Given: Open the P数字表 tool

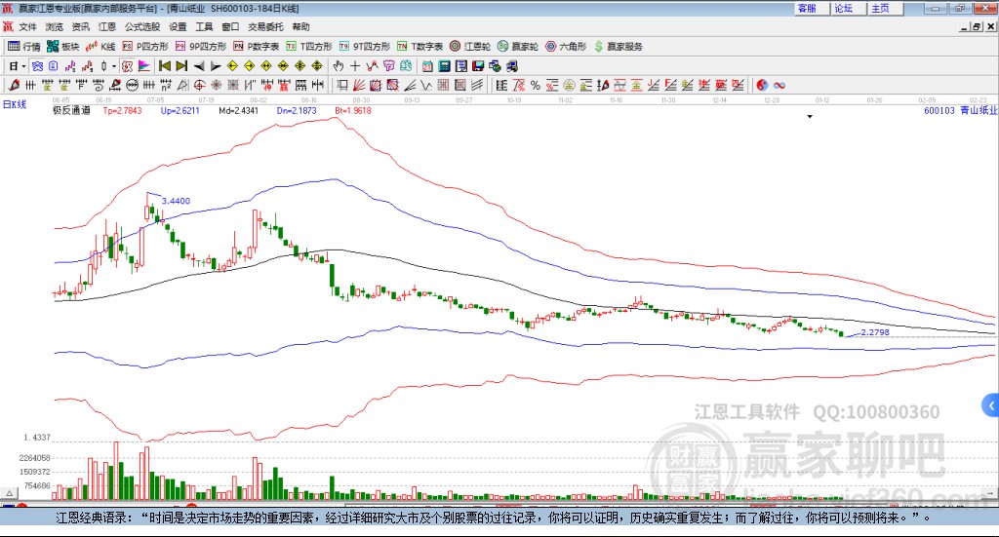Looking at the screenshot, I should point(257,47).
